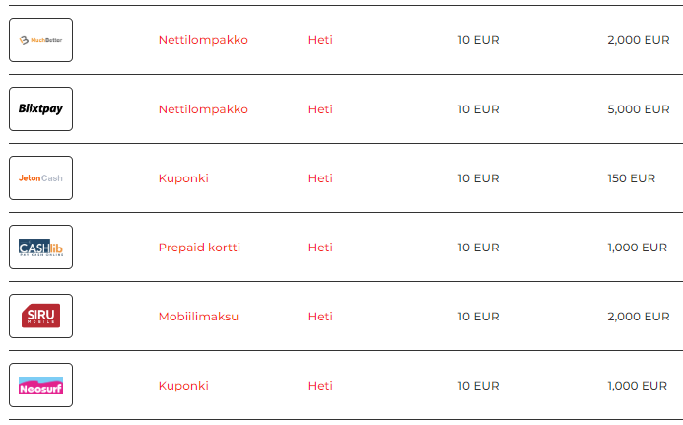Select the Neosurf logo
Viewport: 683px width, 425px height.
[41, 385]
